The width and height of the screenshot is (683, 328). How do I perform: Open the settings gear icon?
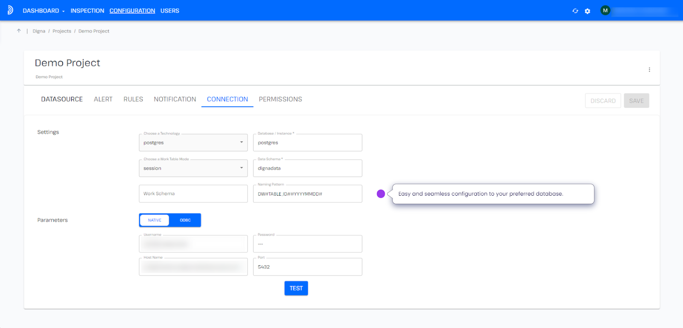click(x=587, y=11)
